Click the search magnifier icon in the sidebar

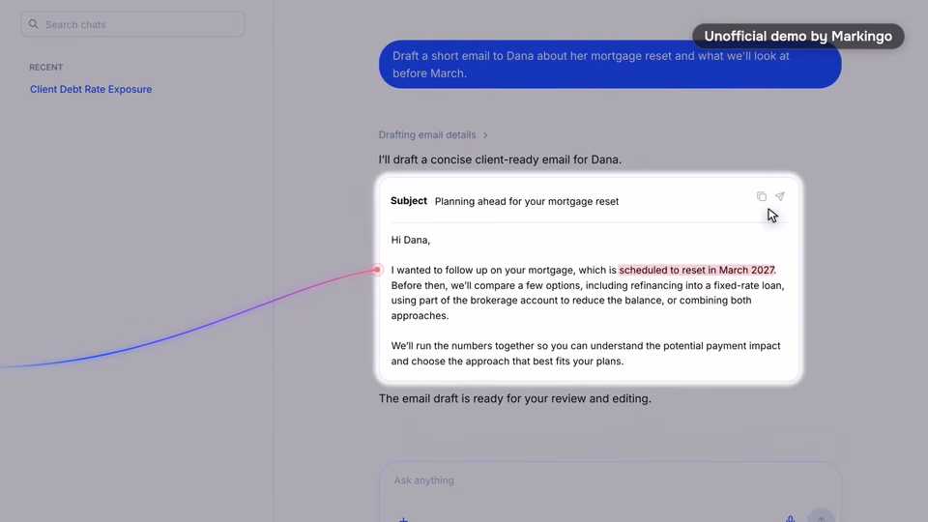tap(33, 24)
